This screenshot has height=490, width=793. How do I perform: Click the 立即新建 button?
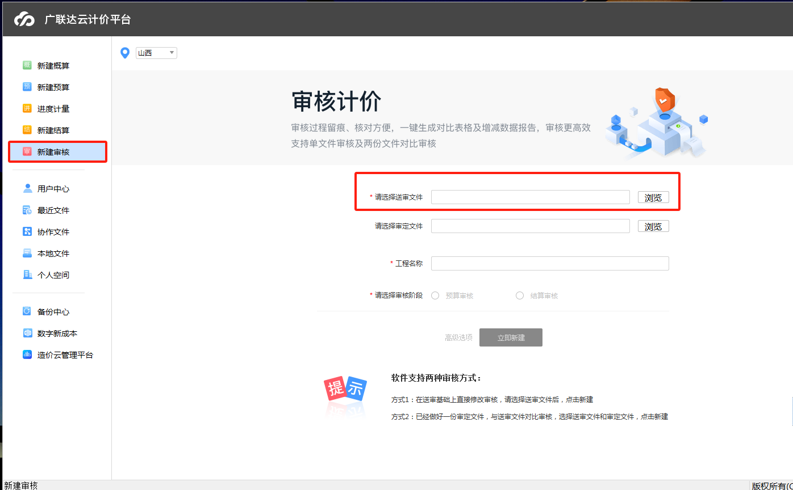511,337
